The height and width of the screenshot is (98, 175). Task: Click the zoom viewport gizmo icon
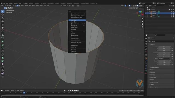click(x=142, y=19)
